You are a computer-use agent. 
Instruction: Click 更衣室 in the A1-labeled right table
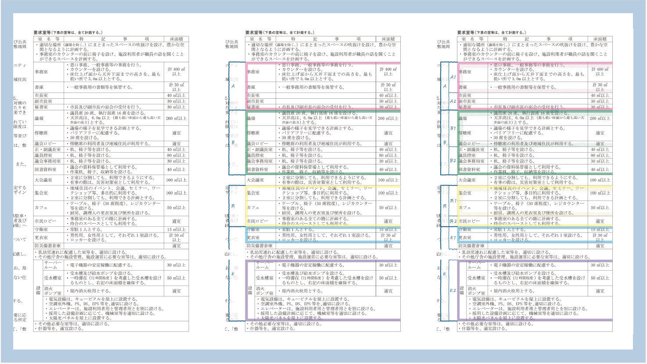pyautogui.click(x=465, y=238)
